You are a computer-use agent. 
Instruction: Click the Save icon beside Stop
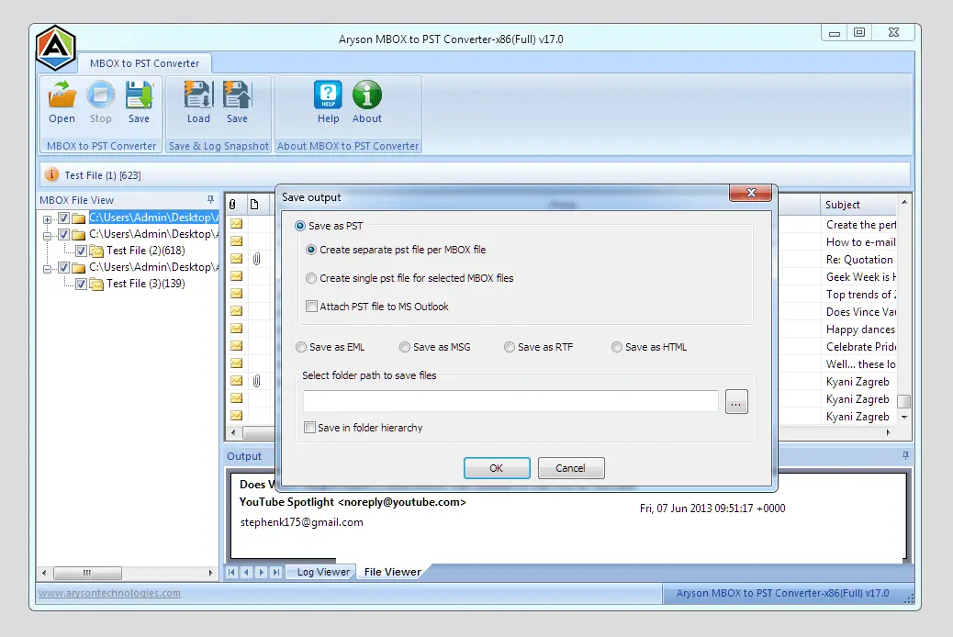139,95
